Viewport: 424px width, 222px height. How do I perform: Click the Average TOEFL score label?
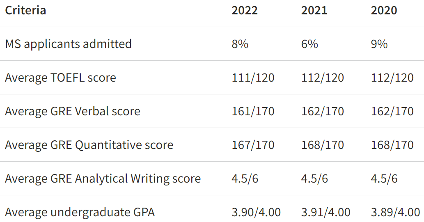60,78
